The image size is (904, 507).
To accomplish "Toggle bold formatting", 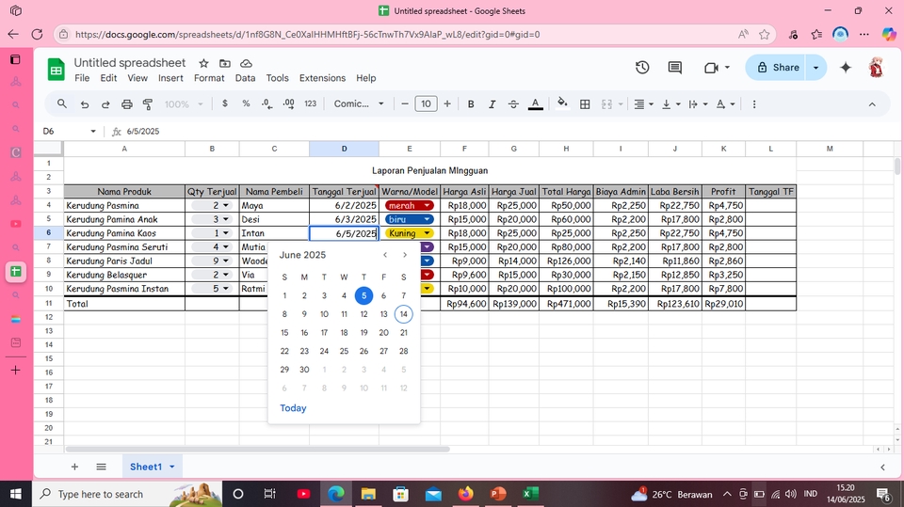I will [x=471, y=104].
